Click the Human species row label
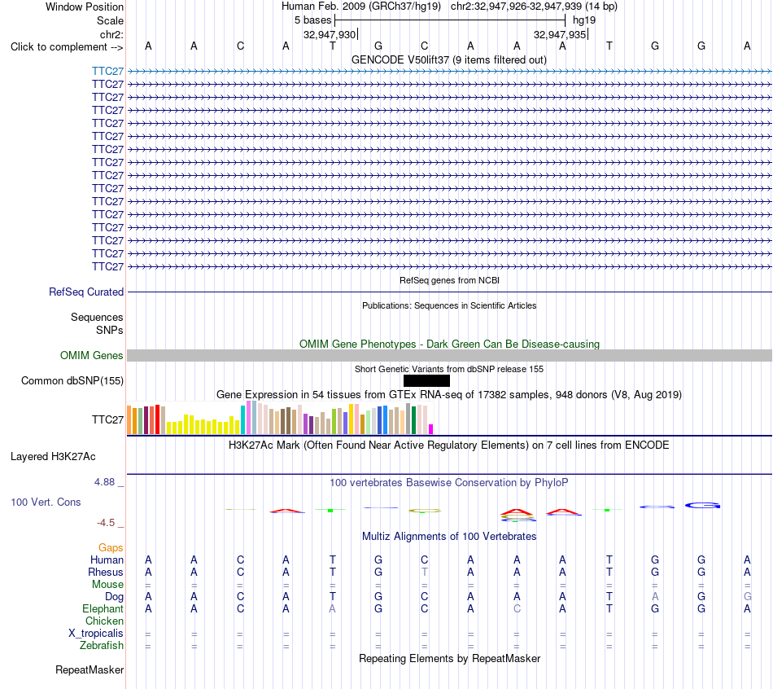This screenshot has height=689, width=773. [x=107, y=560]
